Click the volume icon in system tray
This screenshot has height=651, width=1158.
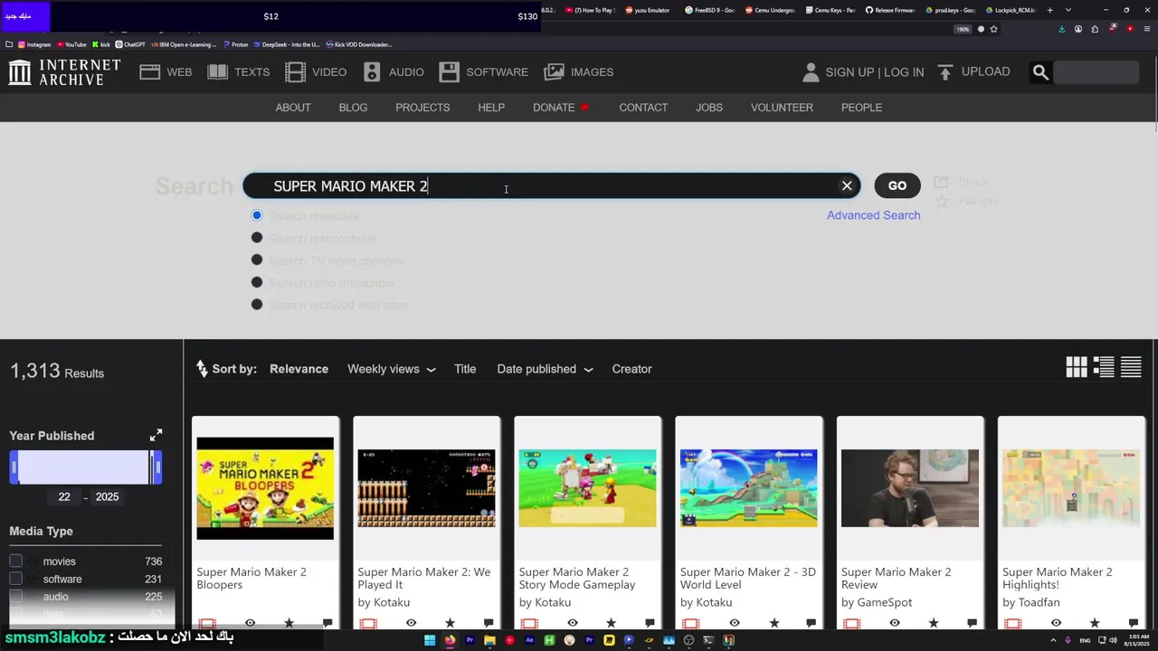click(x=1114, y=640)
